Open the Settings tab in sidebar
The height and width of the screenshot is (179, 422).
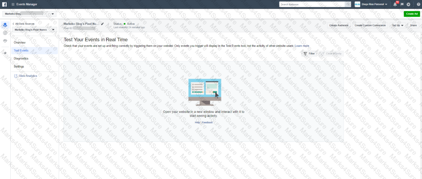[19, 66]
